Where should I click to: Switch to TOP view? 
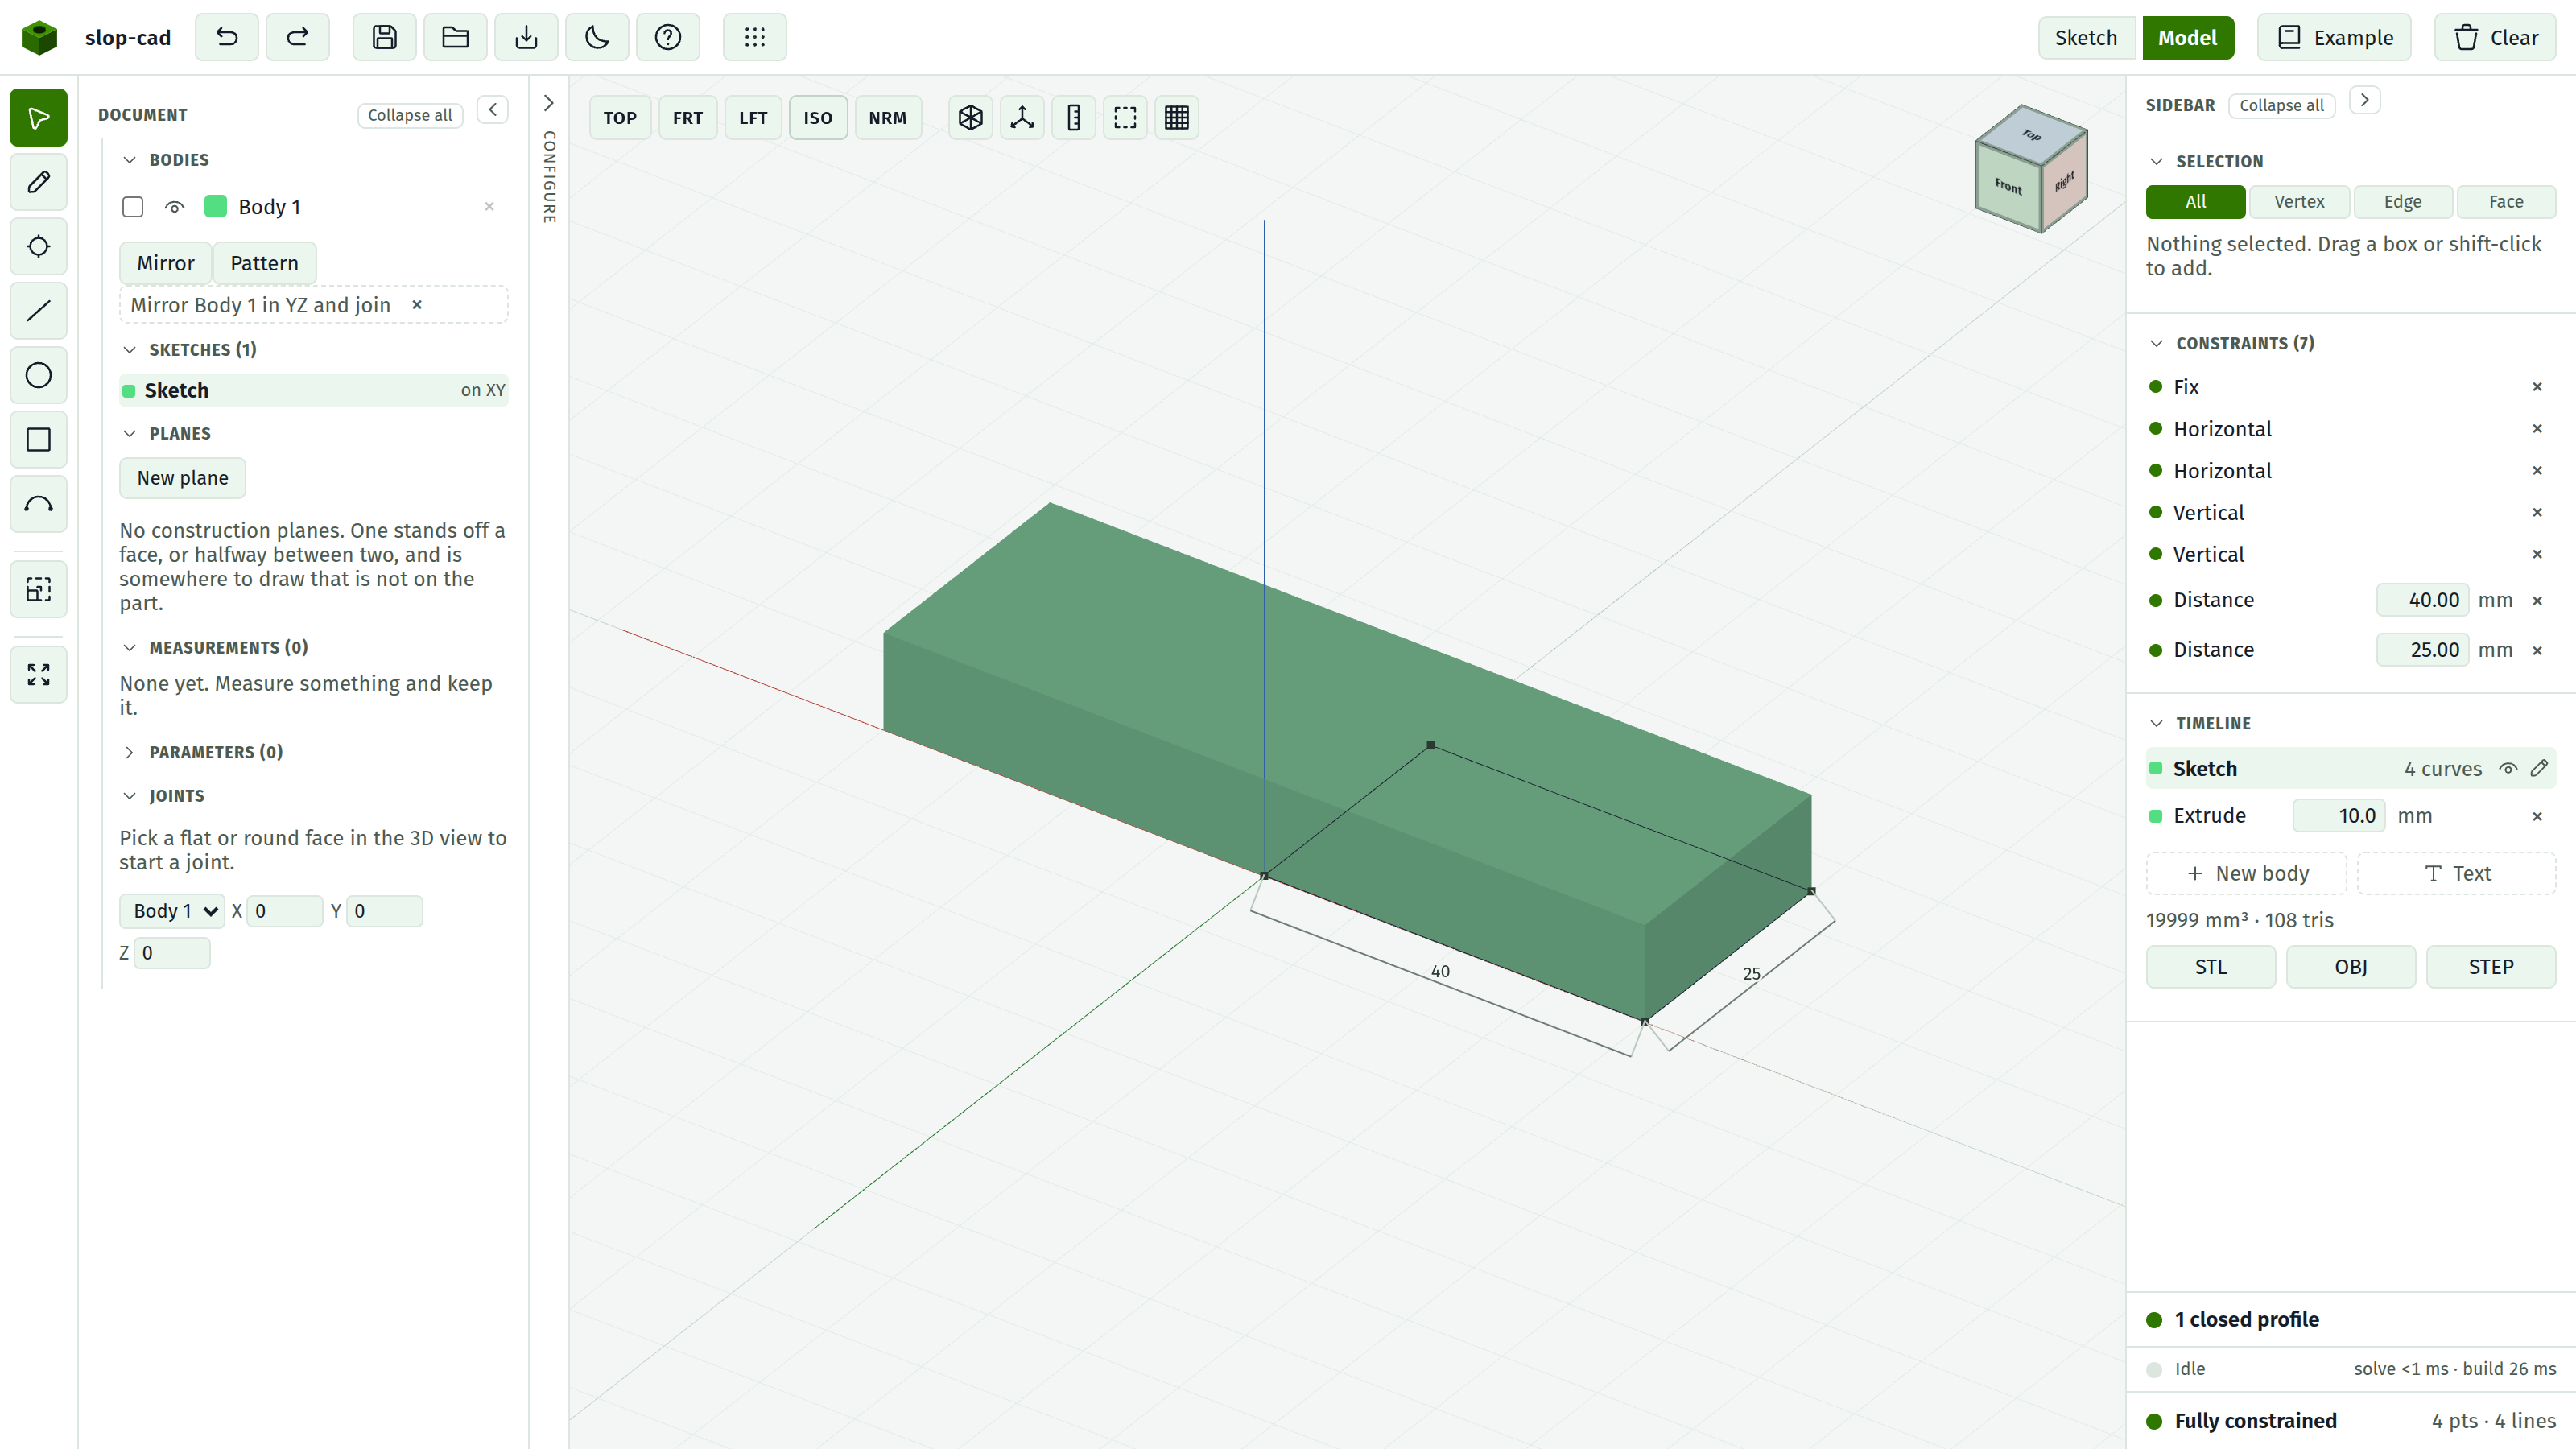tap(620, 117)
